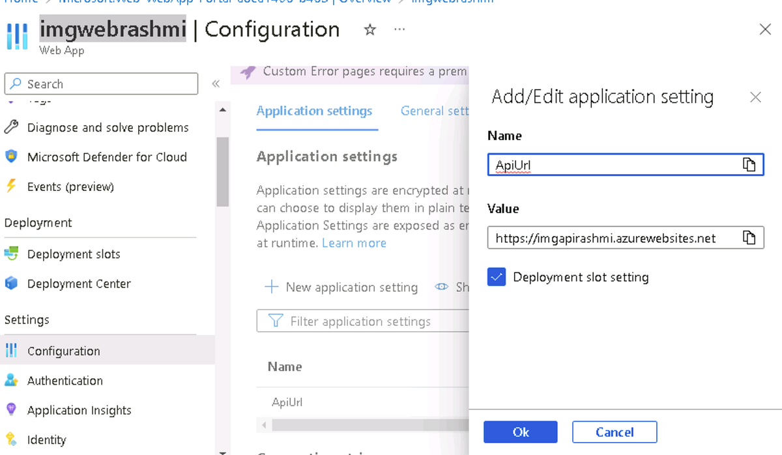This screenshot has width=782, height=455.
Task: Click the Filter application settings field
Action: (365, 321)
